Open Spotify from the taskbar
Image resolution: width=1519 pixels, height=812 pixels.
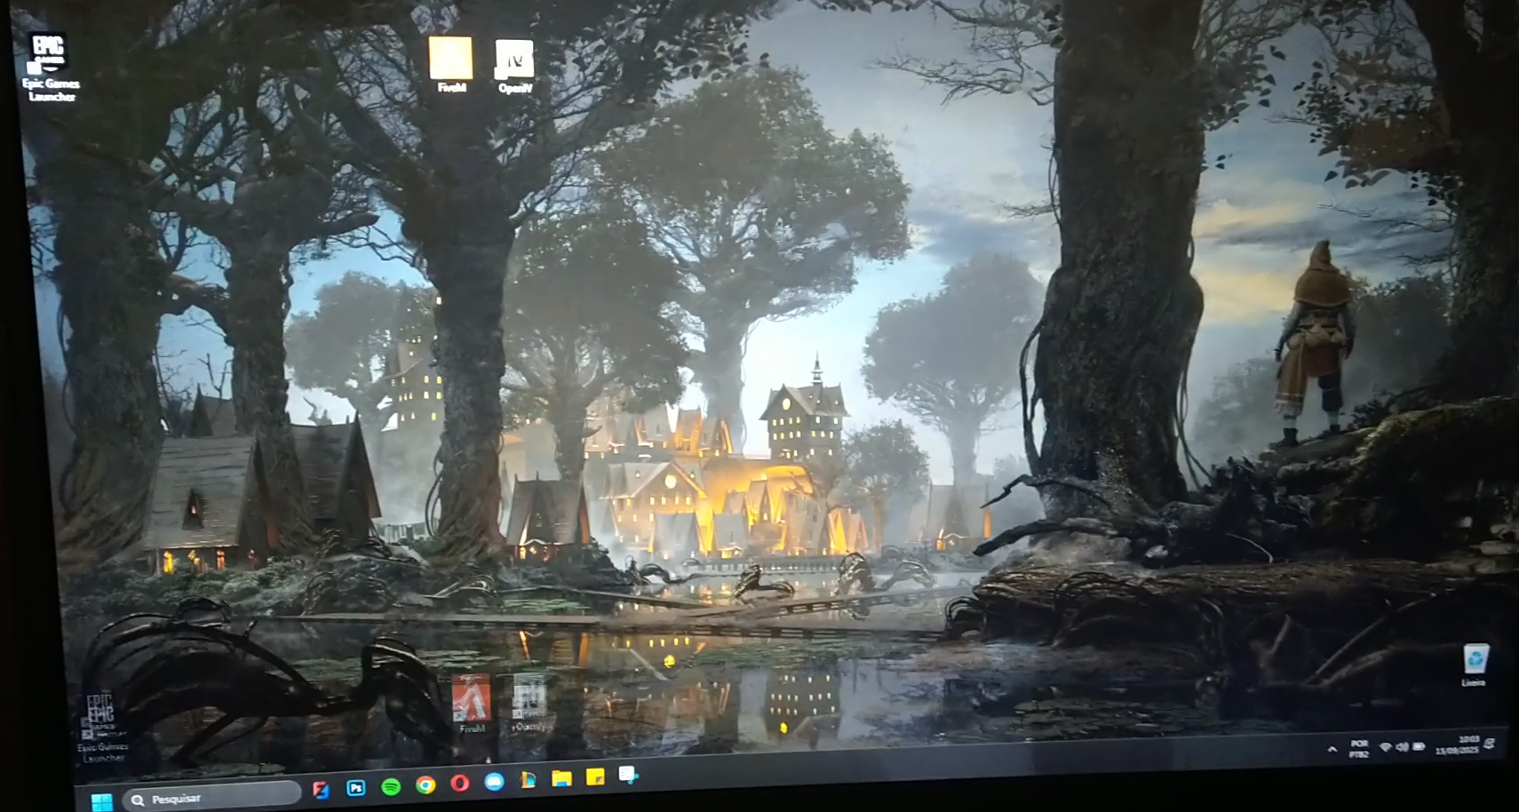391,786
